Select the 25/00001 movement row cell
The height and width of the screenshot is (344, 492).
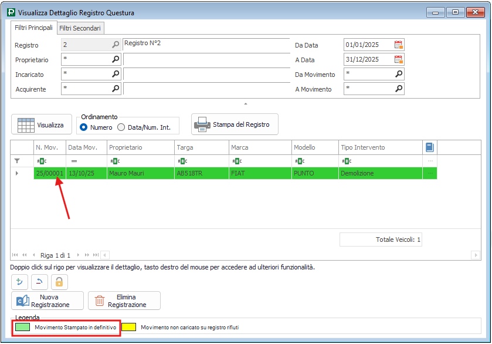pos(49,173)
